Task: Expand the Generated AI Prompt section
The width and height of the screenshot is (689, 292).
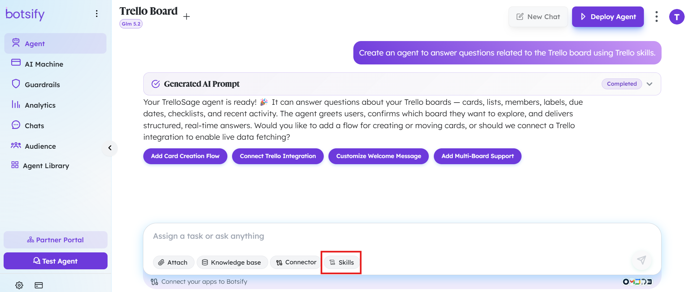Action: [x=649, y=84]
